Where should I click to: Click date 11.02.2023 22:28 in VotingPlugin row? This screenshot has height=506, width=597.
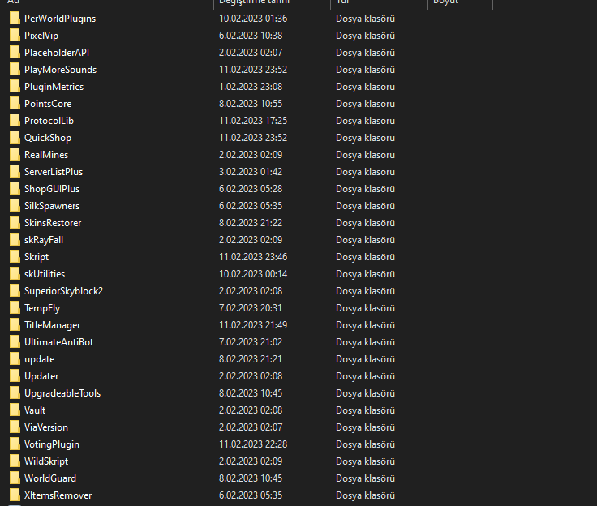(x=253, y=444)
